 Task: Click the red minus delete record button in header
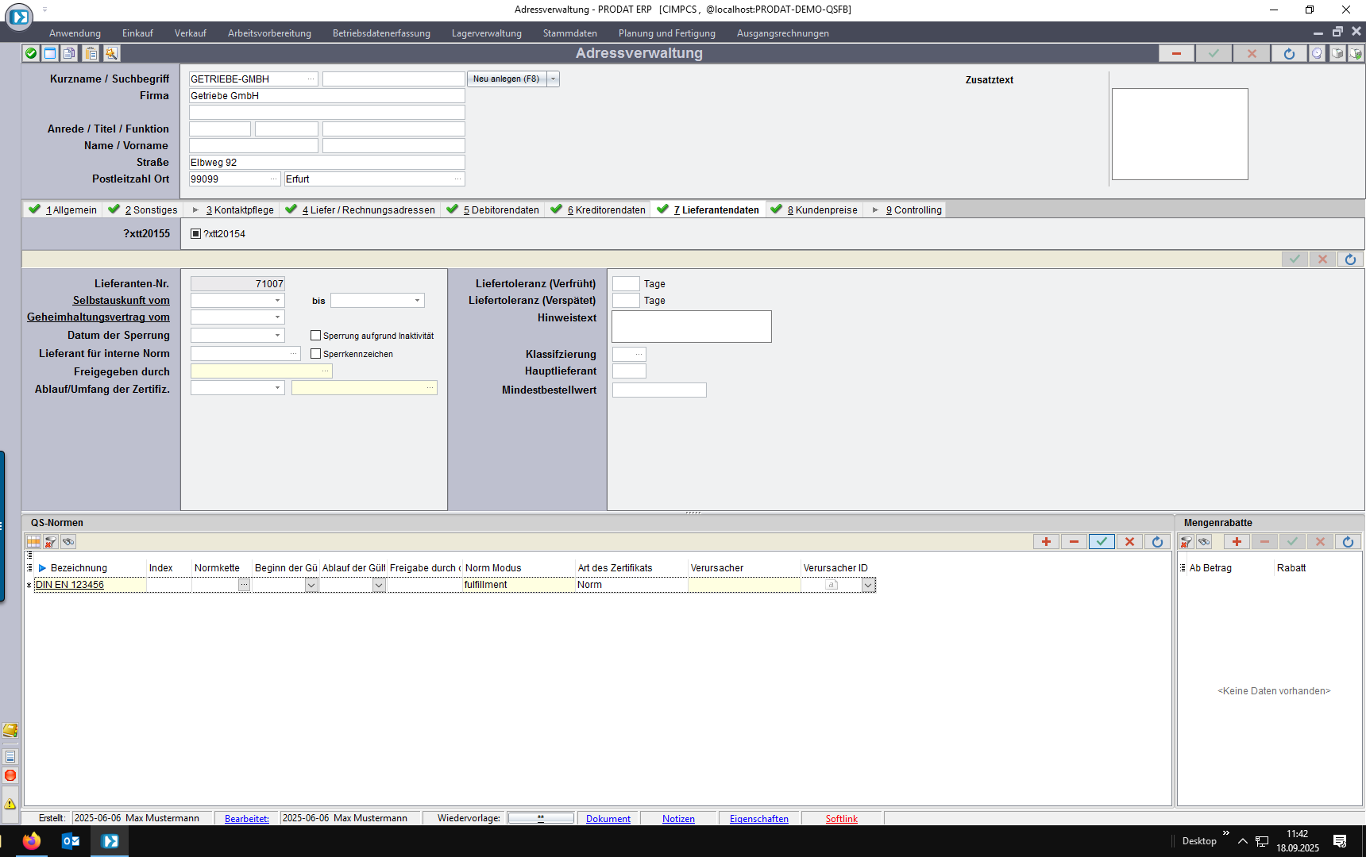(1176, 53)
